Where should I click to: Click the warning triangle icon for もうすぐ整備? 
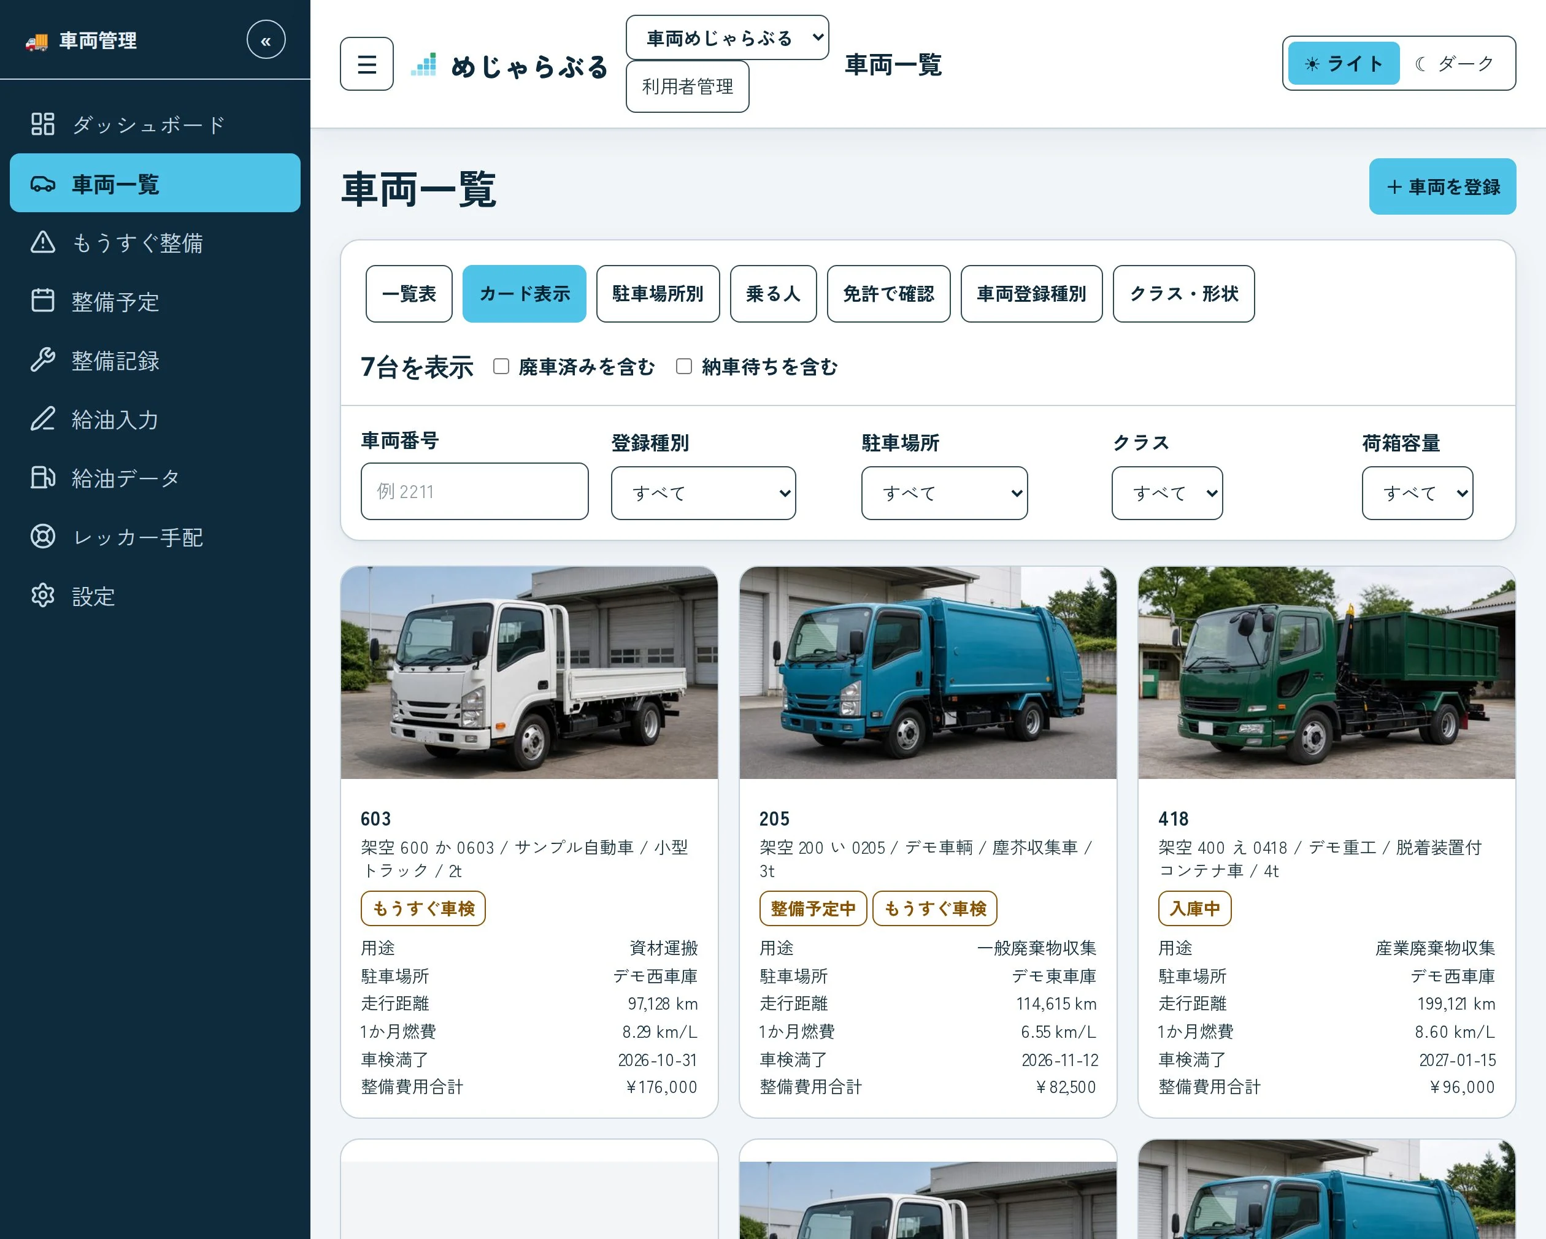tap(43, 242)
